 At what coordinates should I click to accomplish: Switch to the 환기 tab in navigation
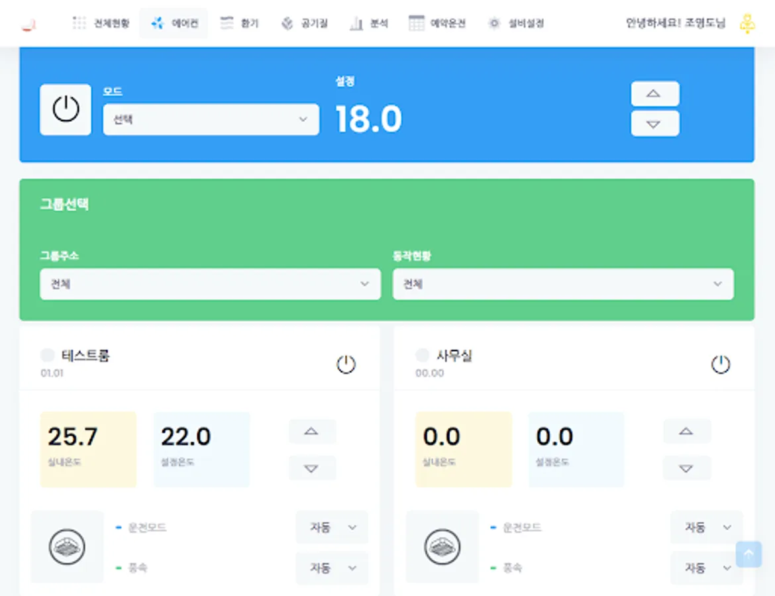(238, 23)
